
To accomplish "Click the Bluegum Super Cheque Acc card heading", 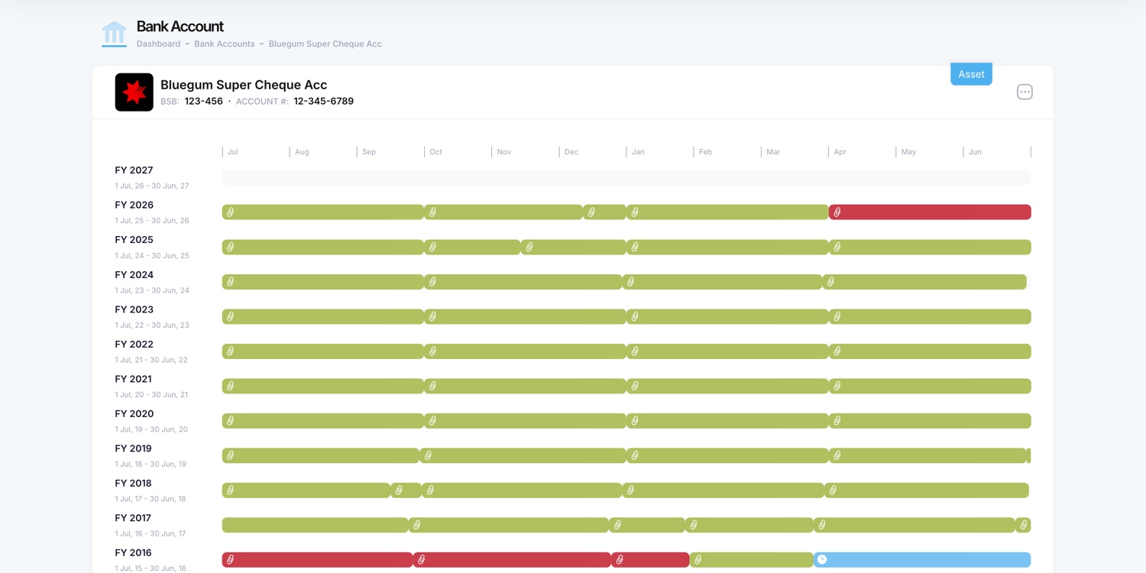I will (x=244, y=85).
